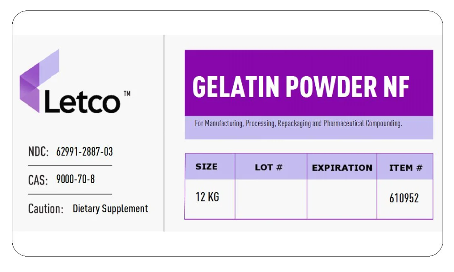The height and width of the screenshot is (272, 454).
Task: Click the ITEM # column header
Action: click(x=406, y=168)
